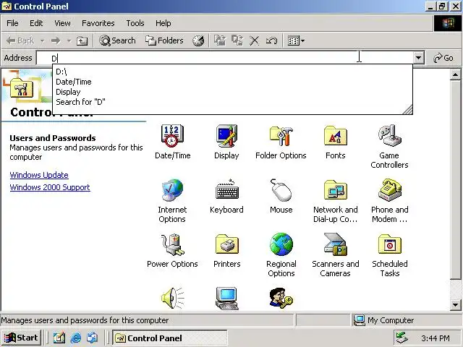This screenshot has width=463, height=347.
Task: Select the D:\ autocomplete suggestion
Action: [232, 72]
